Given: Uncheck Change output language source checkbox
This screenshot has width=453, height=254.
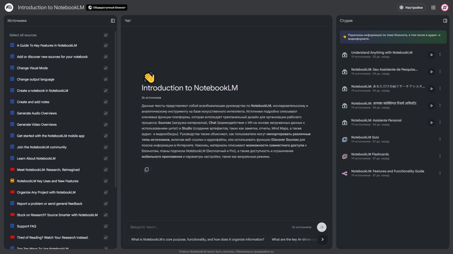Looking at the screenshot, I should (106, 79).
